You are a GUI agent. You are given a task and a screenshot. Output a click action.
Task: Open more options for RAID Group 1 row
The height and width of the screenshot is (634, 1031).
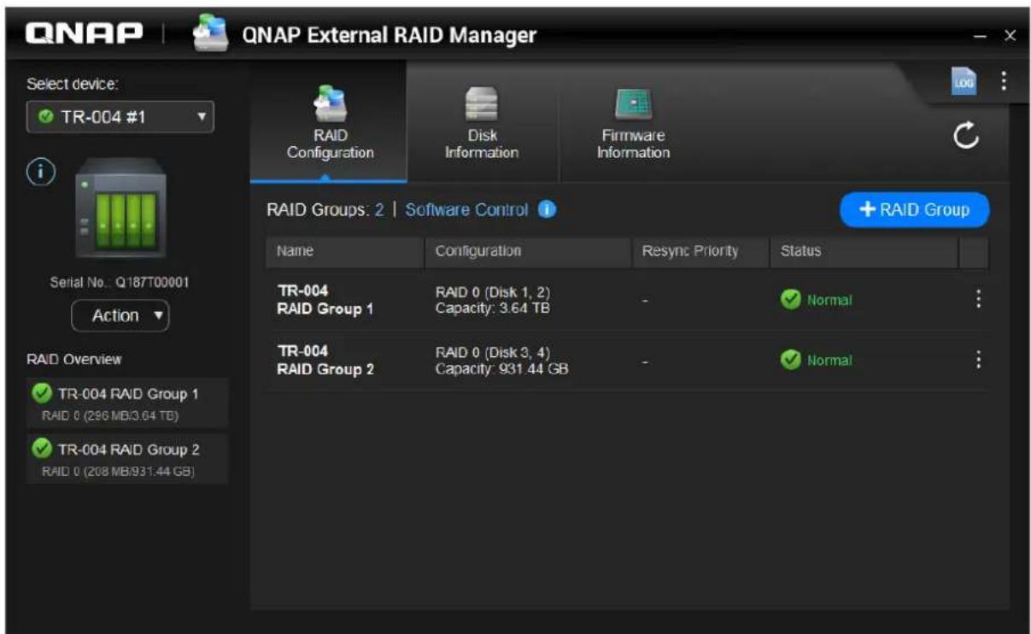978,299
